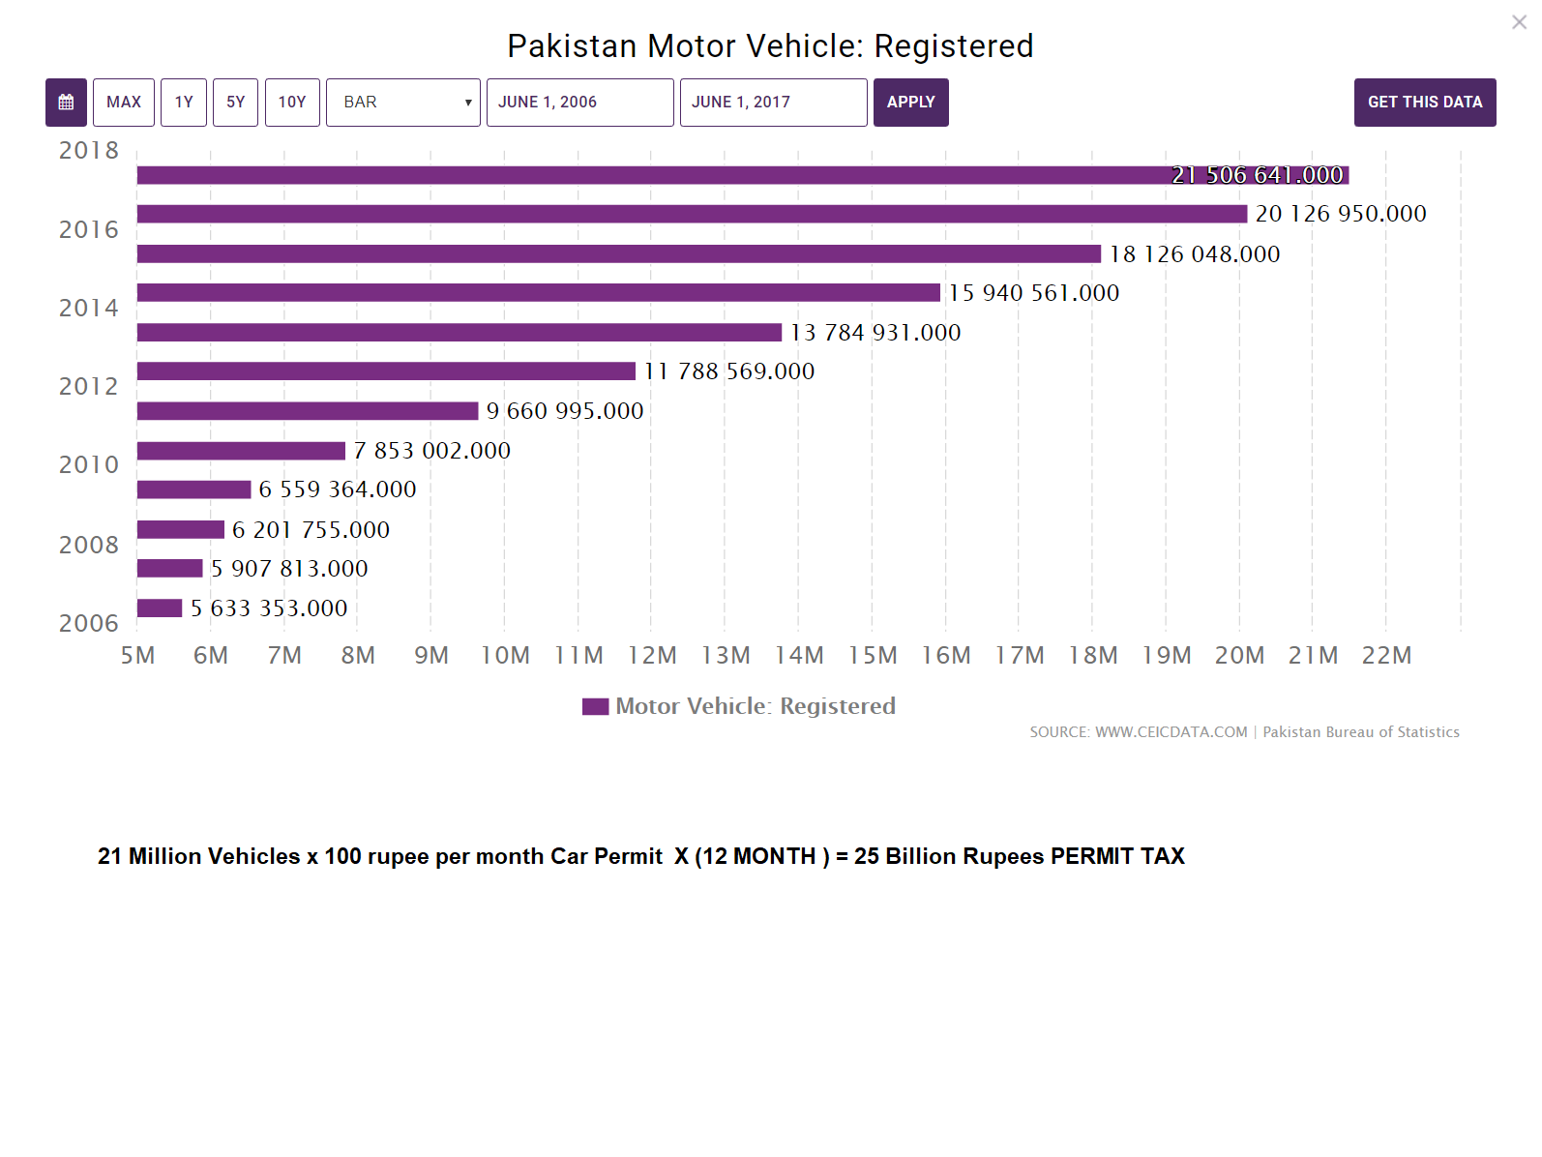Select the bar labeled 9 660 995.000
This screenshot has height=1157, width=1542.
click(308, 410)
